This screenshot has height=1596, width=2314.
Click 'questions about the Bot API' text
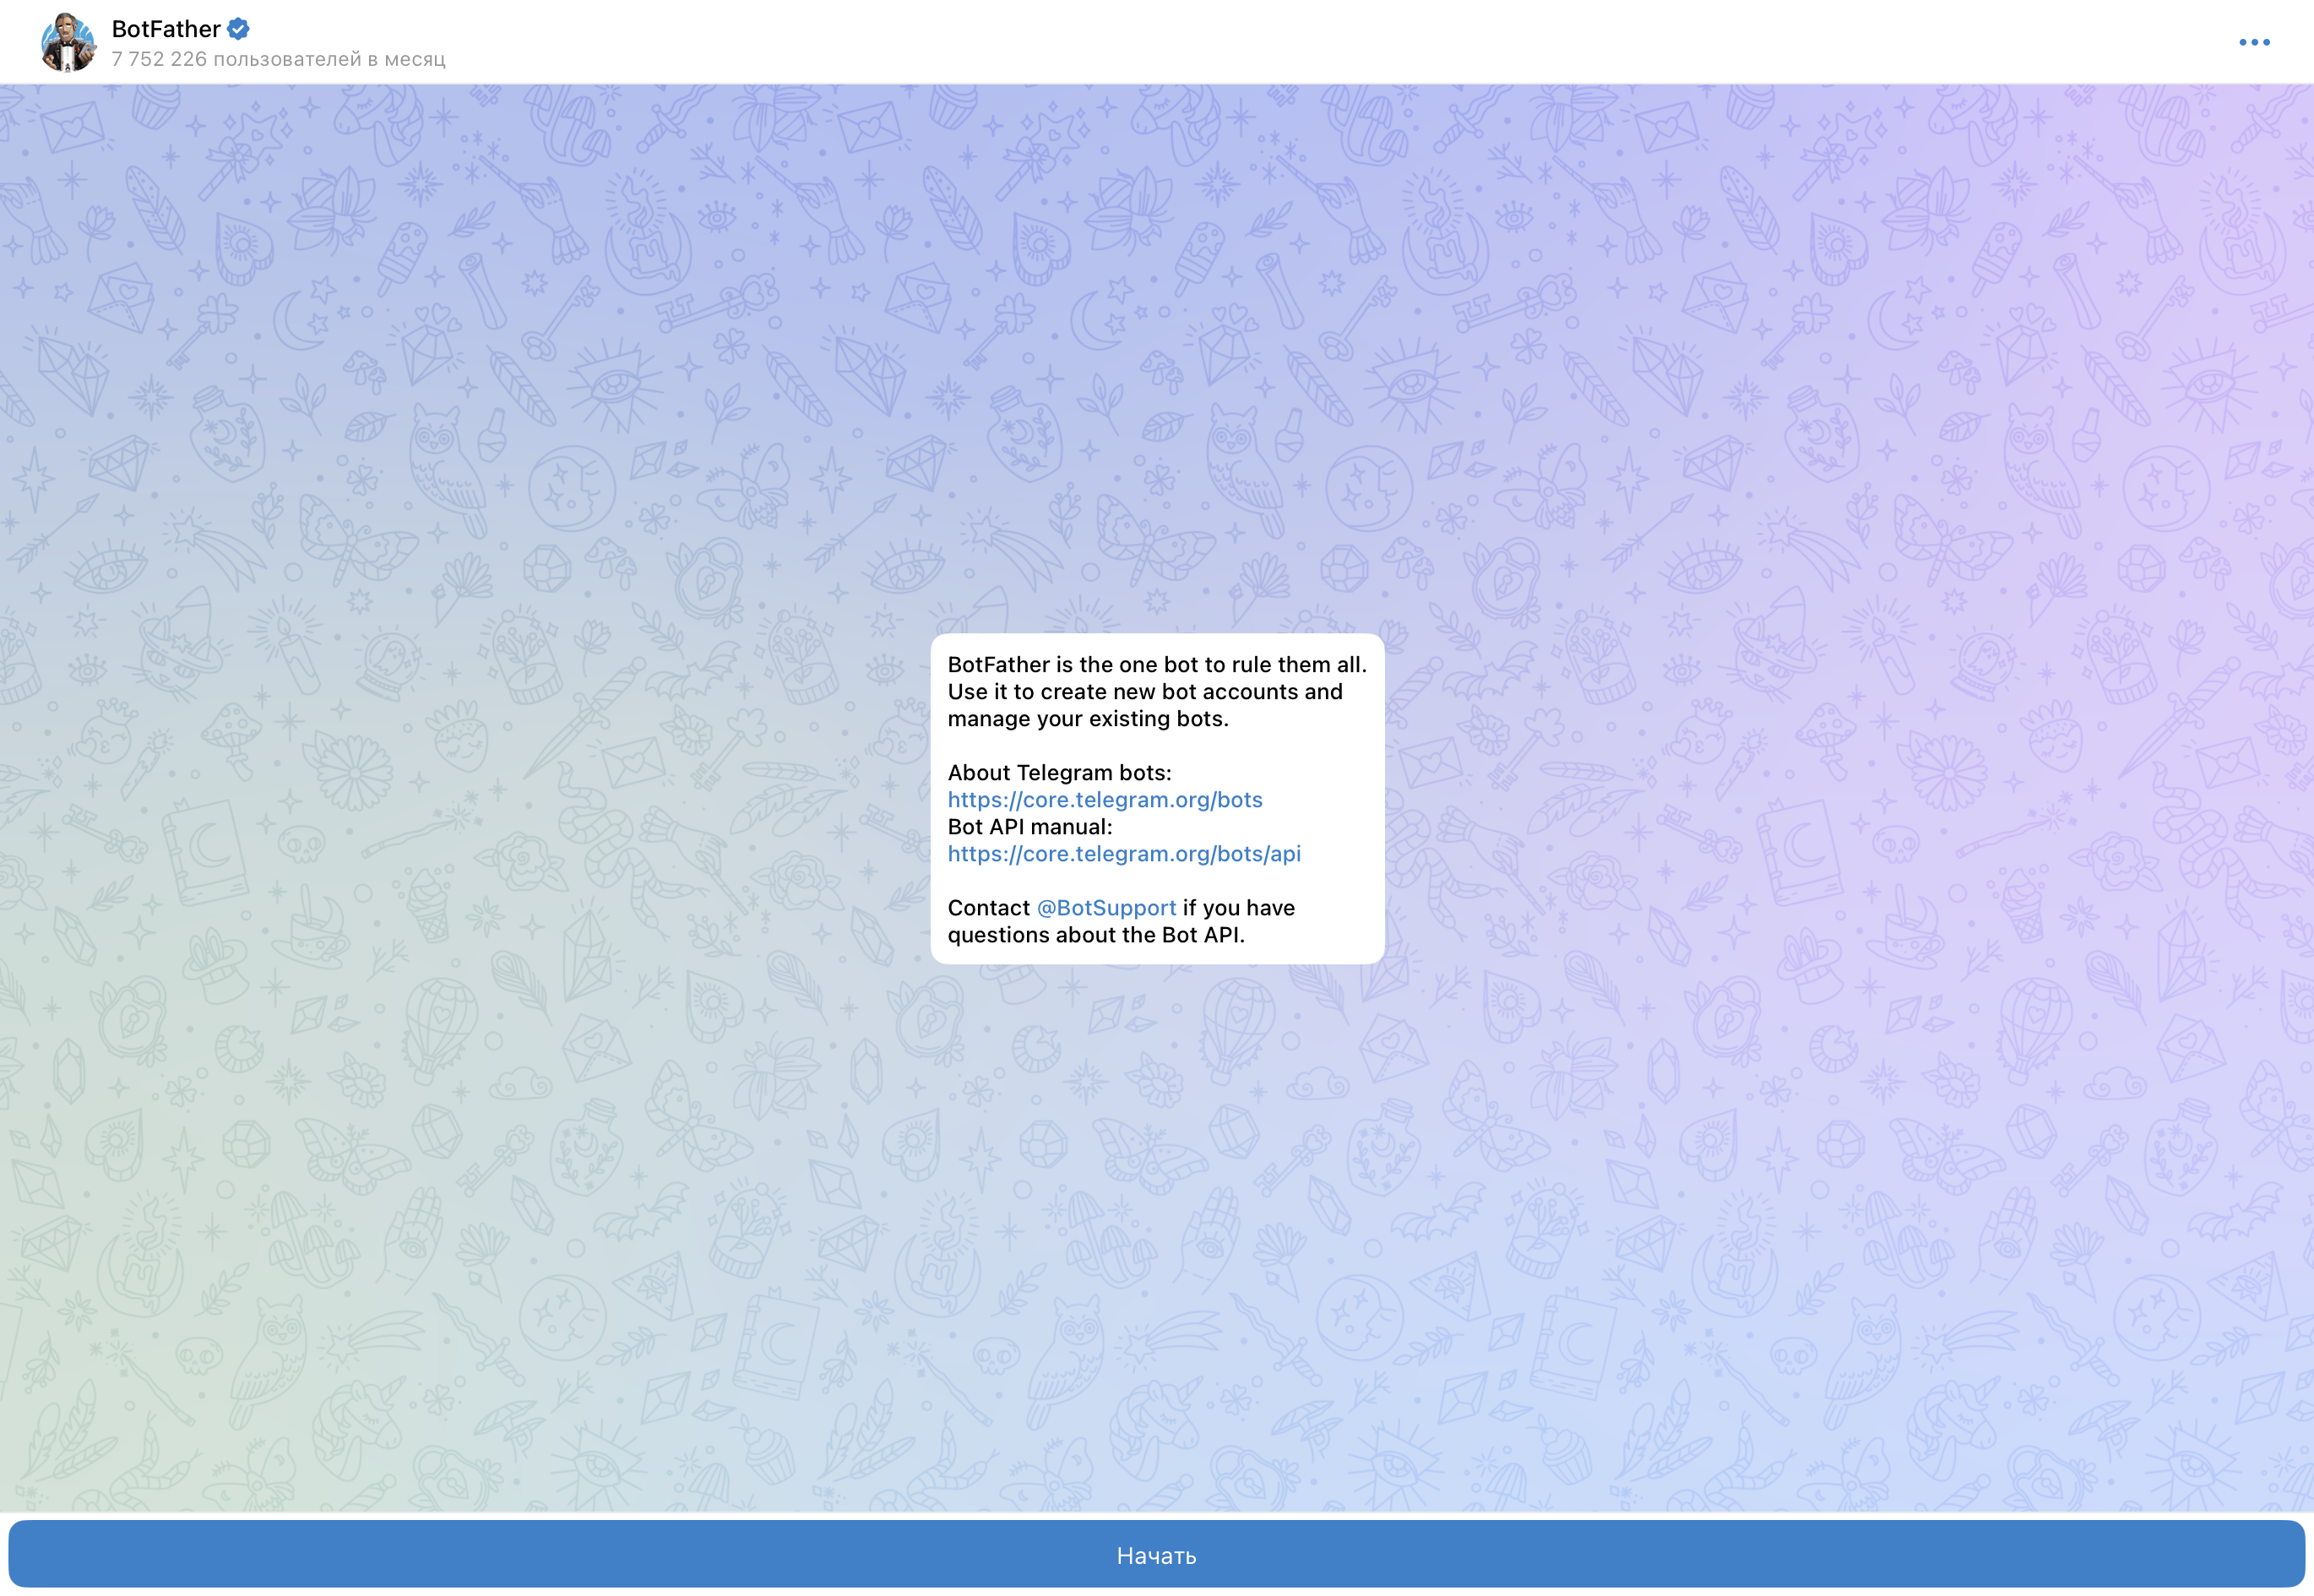point(1096,935)
